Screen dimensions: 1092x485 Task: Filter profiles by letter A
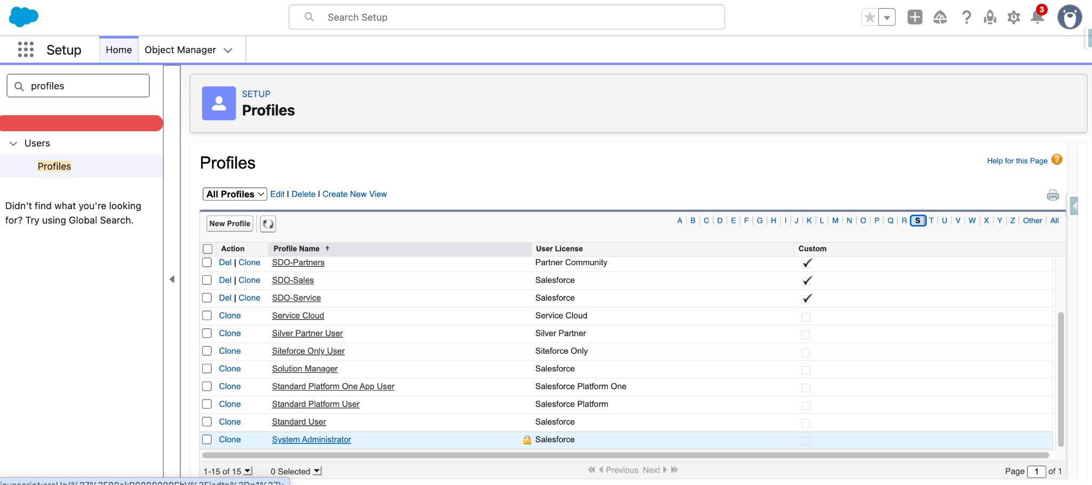tap(679, 220)
